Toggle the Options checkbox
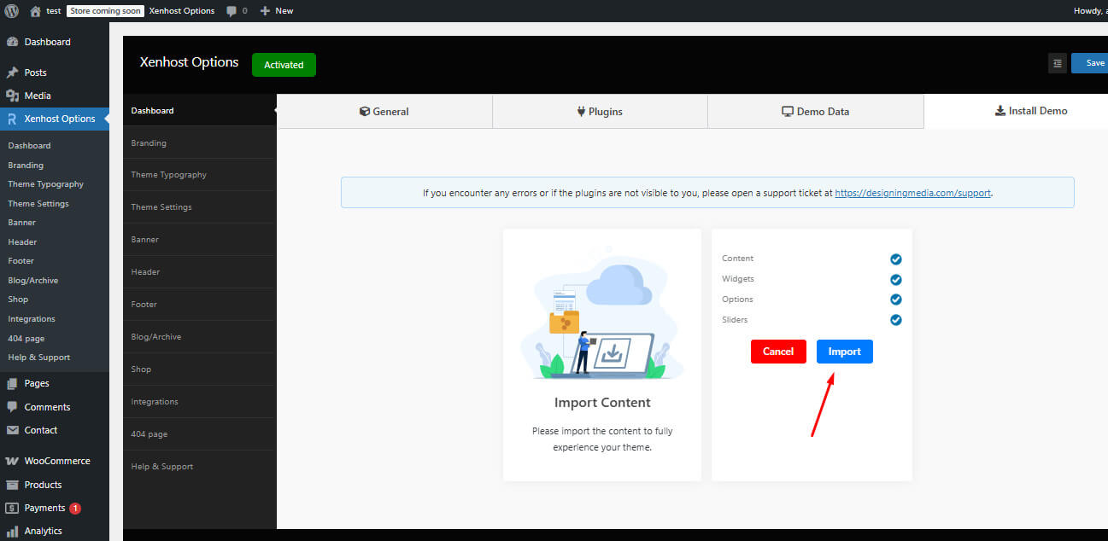 pyautogui.click(x=896, y=300)
